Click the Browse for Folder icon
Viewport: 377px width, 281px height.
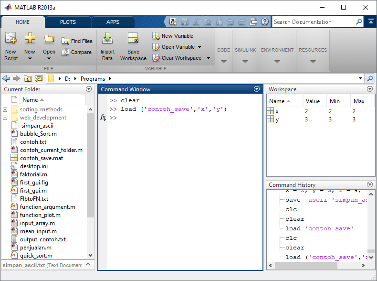coord(39,78)
